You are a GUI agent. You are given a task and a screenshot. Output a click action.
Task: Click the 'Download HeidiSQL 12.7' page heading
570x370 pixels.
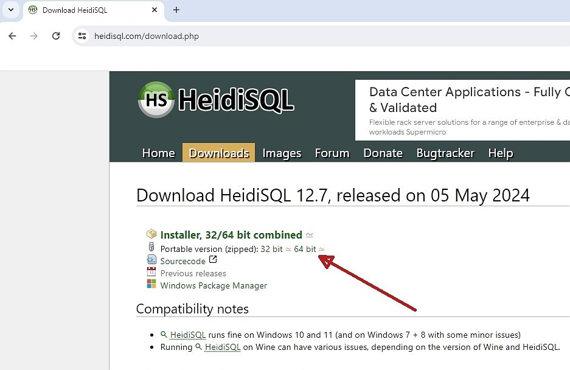tap(333, 195)
